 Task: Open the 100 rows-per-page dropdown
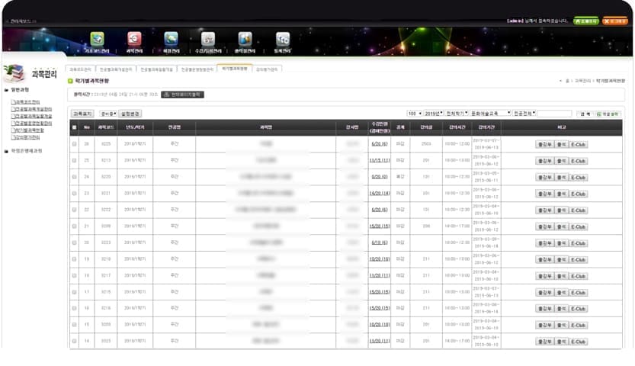(x=415, y=114)
